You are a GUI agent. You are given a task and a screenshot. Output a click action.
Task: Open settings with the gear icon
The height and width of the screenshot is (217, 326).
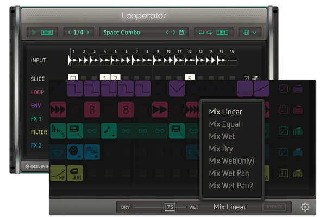pyautogui.click(x=305, y=207)
